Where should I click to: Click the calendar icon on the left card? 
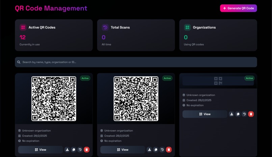pos(20,136)
